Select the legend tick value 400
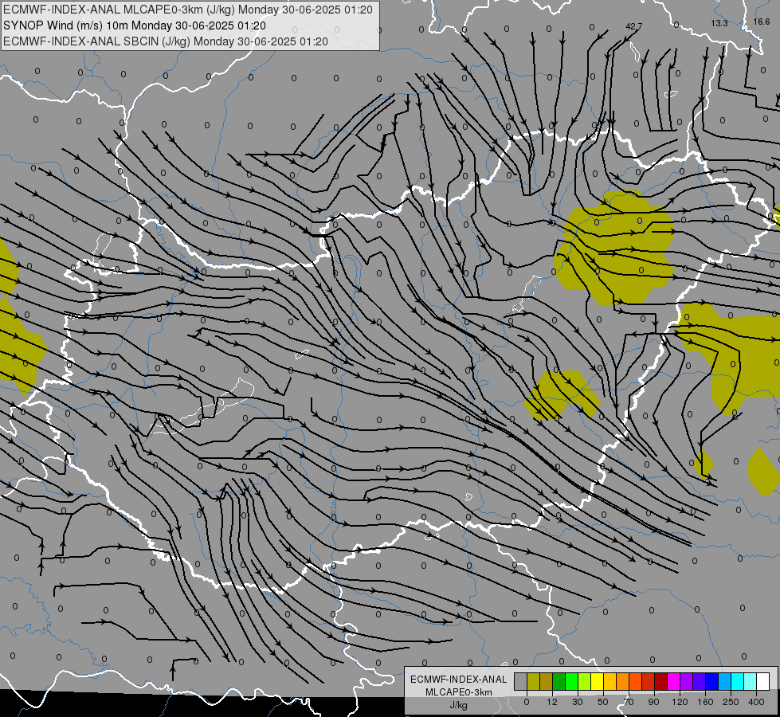 click(x=756, y=702)
